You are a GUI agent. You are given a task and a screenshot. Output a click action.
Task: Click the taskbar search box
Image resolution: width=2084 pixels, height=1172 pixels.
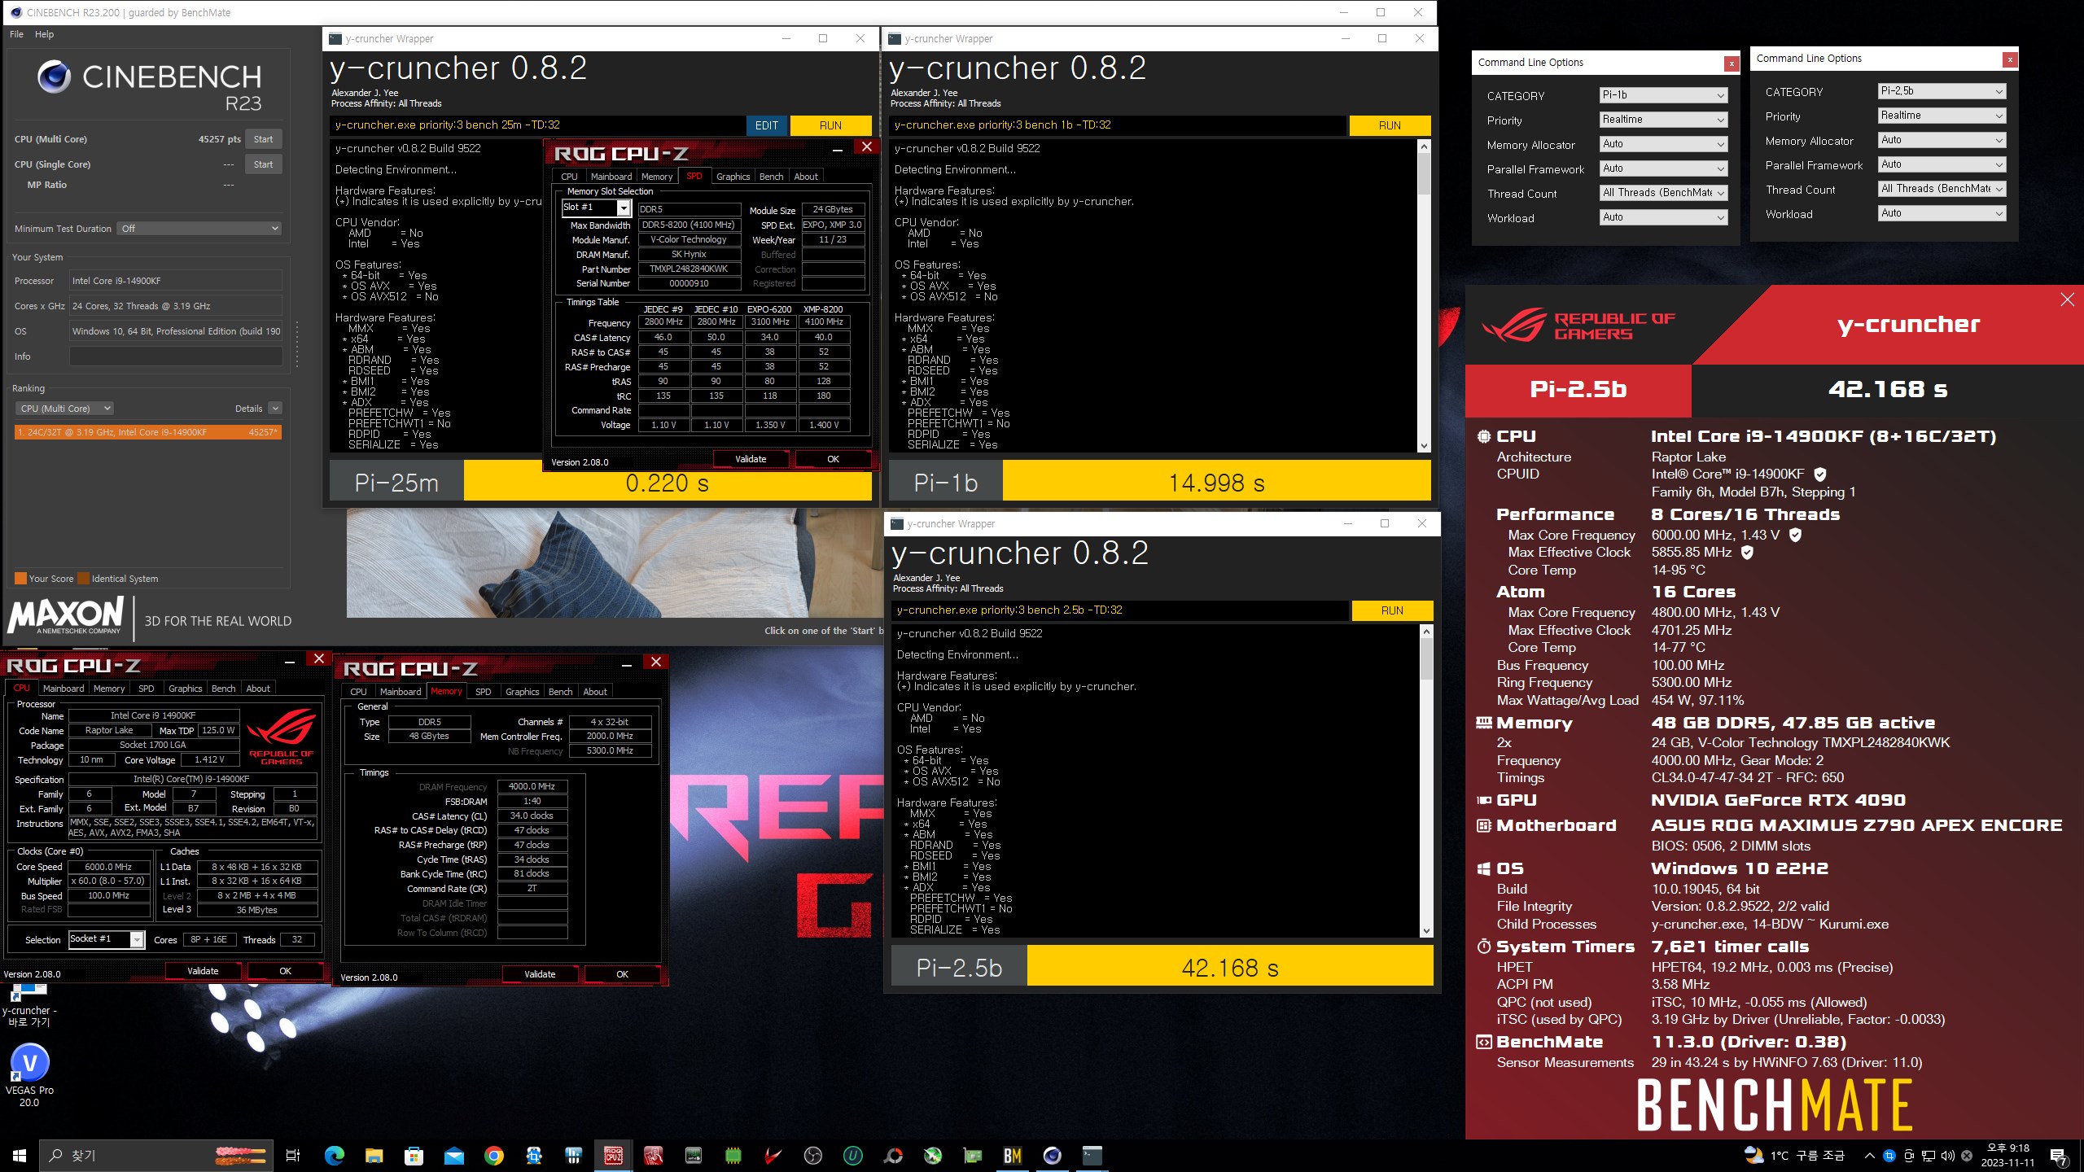pos(155,1156)
